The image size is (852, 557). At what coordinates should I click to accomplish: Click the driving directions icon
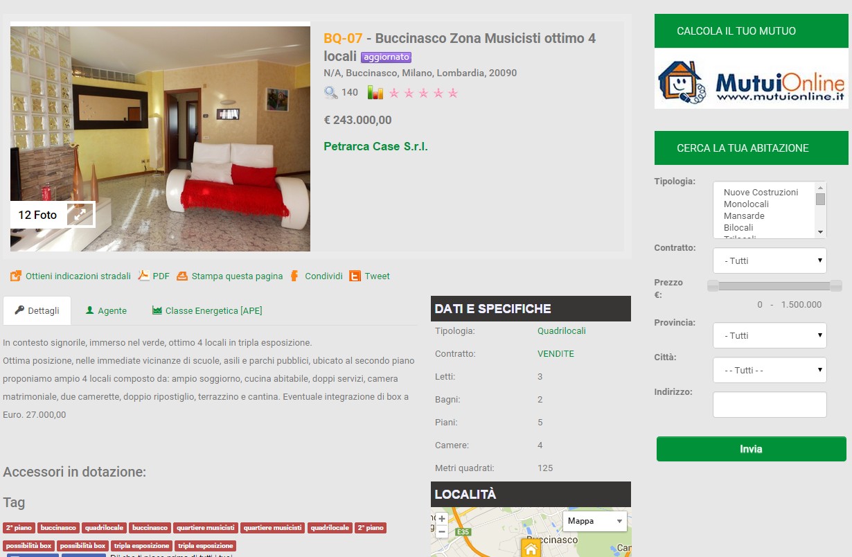click(x=16, y=276)
